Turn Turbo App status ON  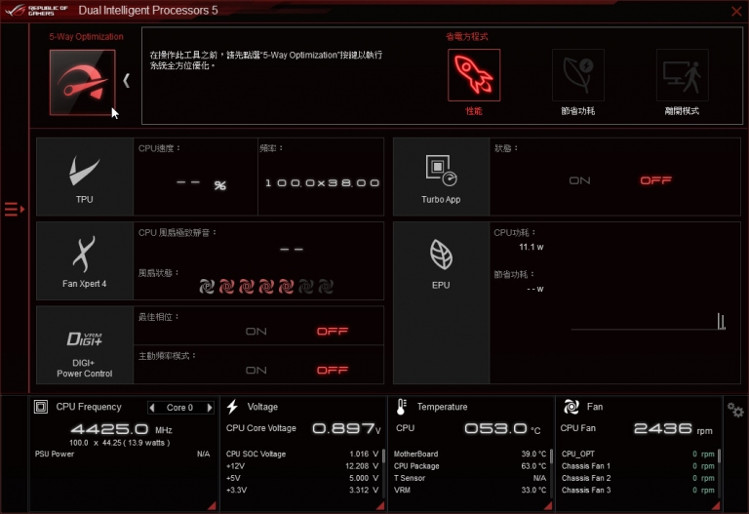pyautogui.click(x=579, y=180)
